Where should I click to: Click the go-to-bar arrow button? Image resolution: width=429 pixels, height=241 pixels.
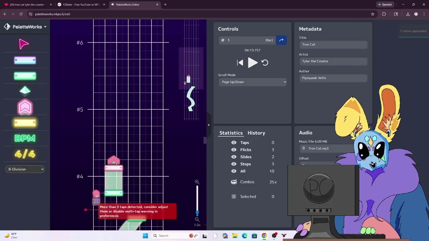click(281, 40)
